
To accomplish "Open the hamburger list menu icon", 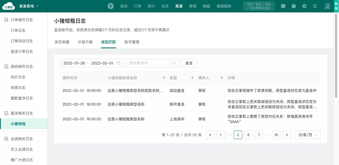I will [315, 6].
